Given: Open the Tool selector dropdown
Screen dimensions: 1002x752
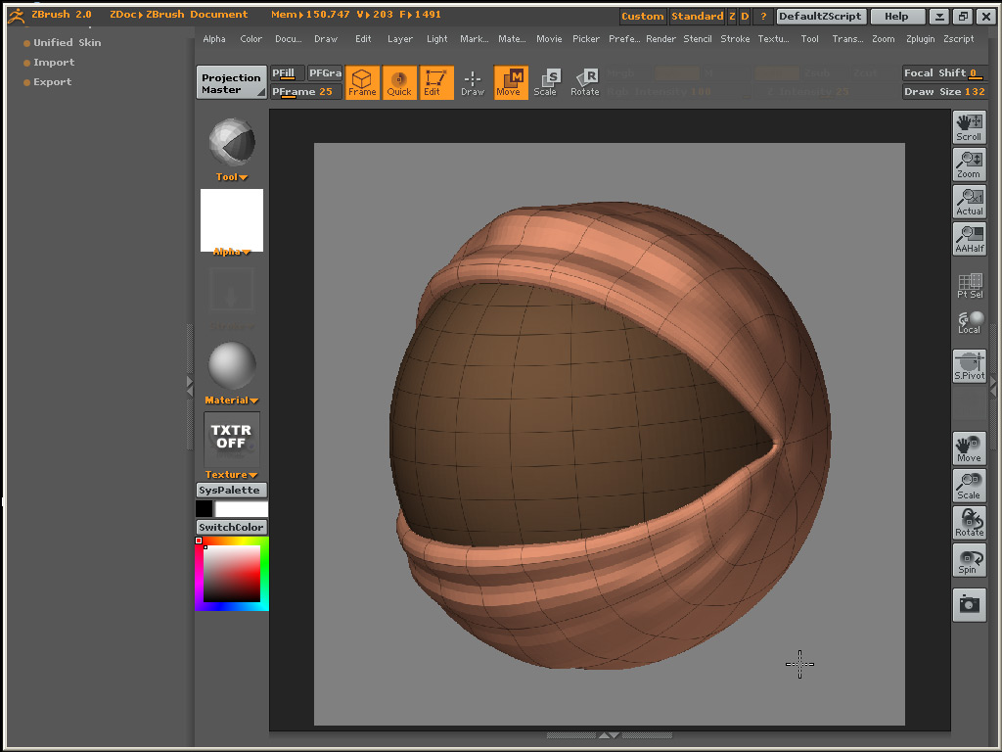Looking at the screenshot, I should [232, 143].
